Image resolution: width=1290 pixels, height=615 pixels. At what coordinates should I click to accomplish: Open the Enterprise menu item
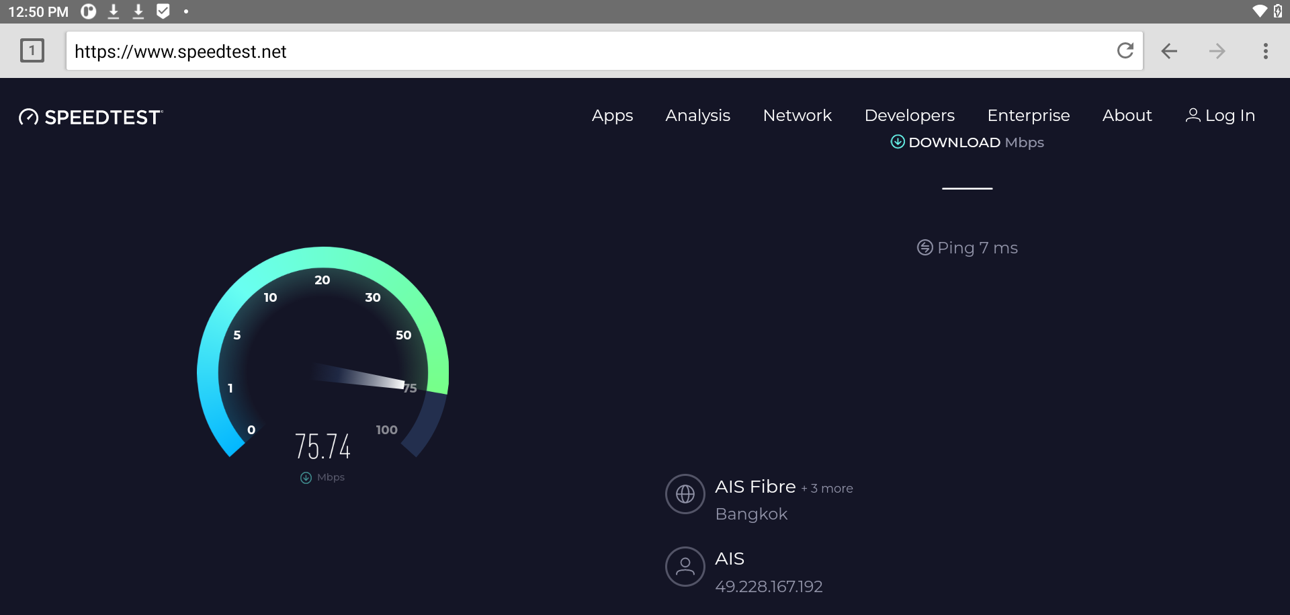(1029, 116)
